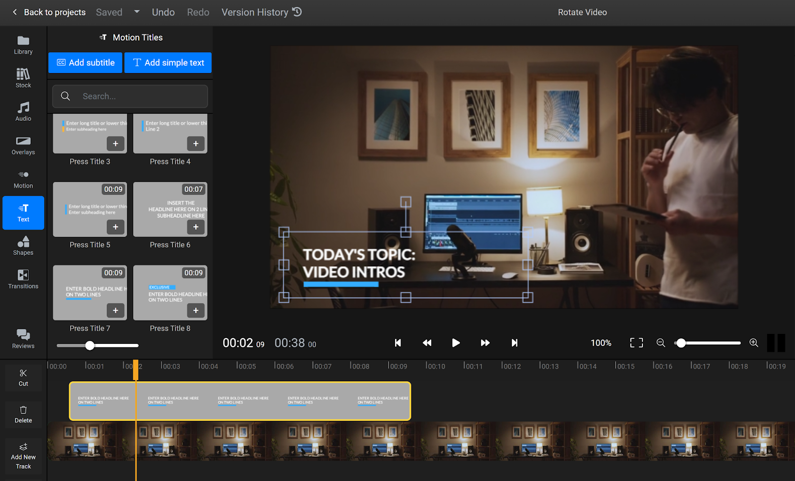Select the TODAY'S TOPIC text in preview
The image size is (795, 481).
pyautogui.click(x=359, y=263)
